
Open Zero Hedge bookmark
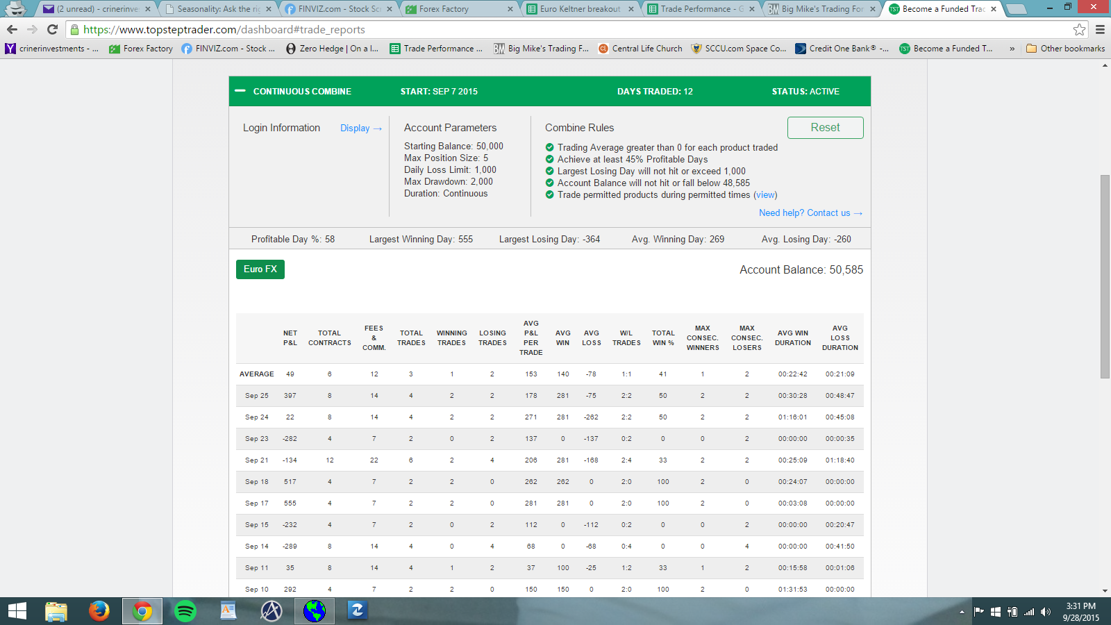[332, 49]
